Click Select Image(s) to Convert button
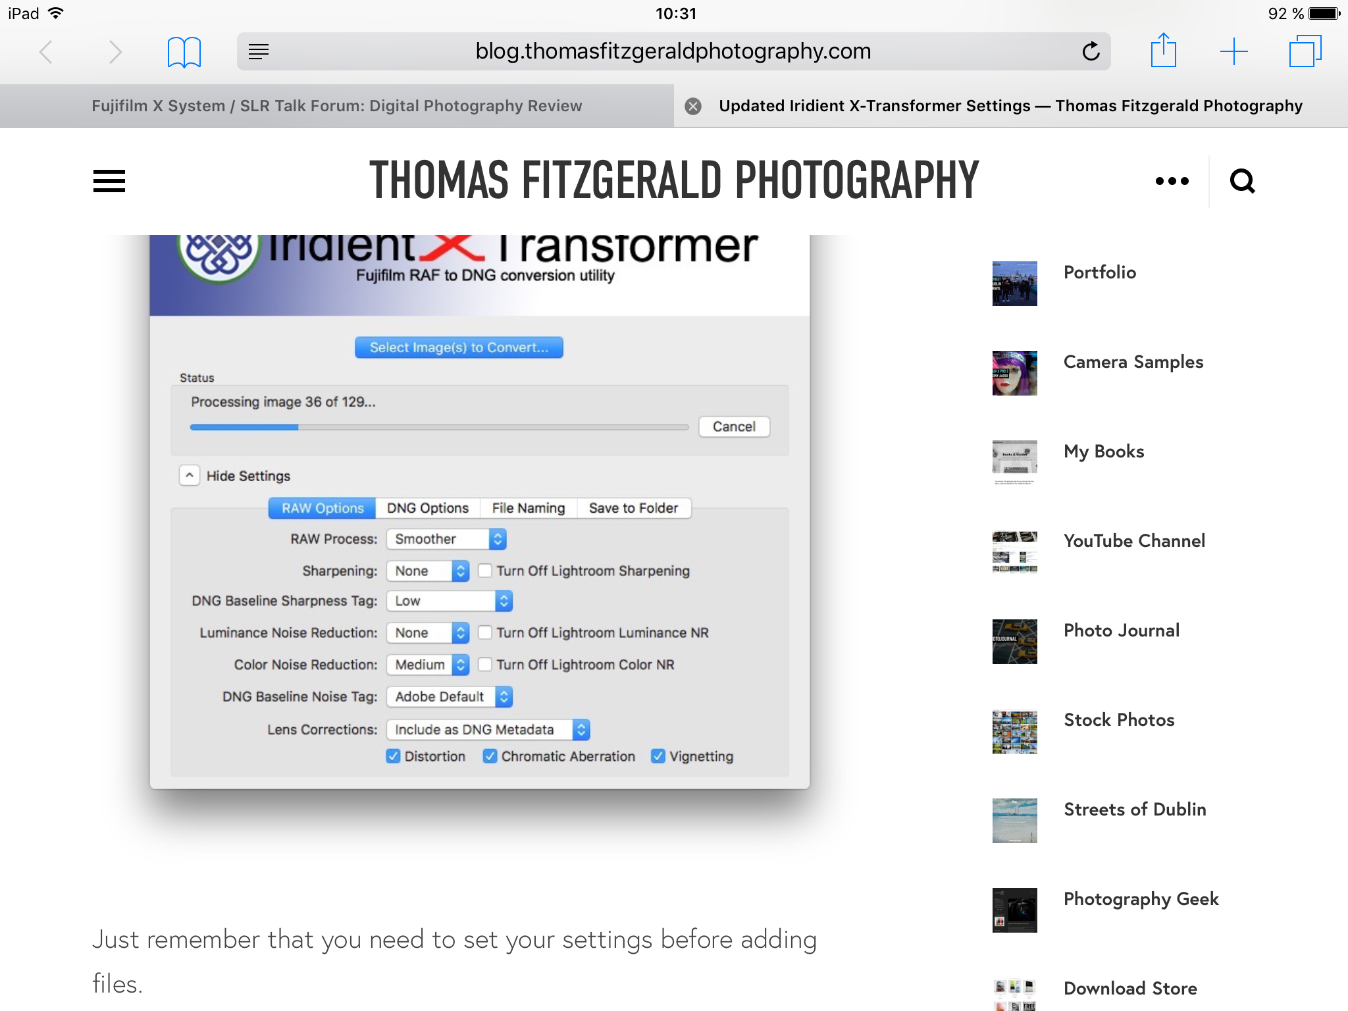Screen dimensions: 1348x1011 click(x=459, y=348)
